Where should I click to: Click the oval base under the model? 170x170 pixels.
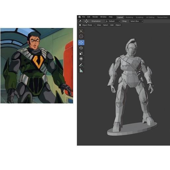(132, 129)
